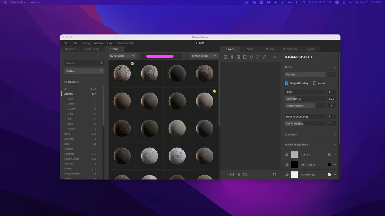Click volume icon in menu bar
Image resolution: width=385 pixels, height=216 pixels.
[290, 2]
